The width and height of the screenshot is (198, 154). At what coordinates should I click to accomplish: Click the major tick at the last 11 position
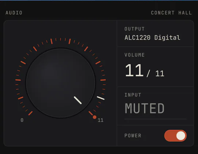pos(91,113)
